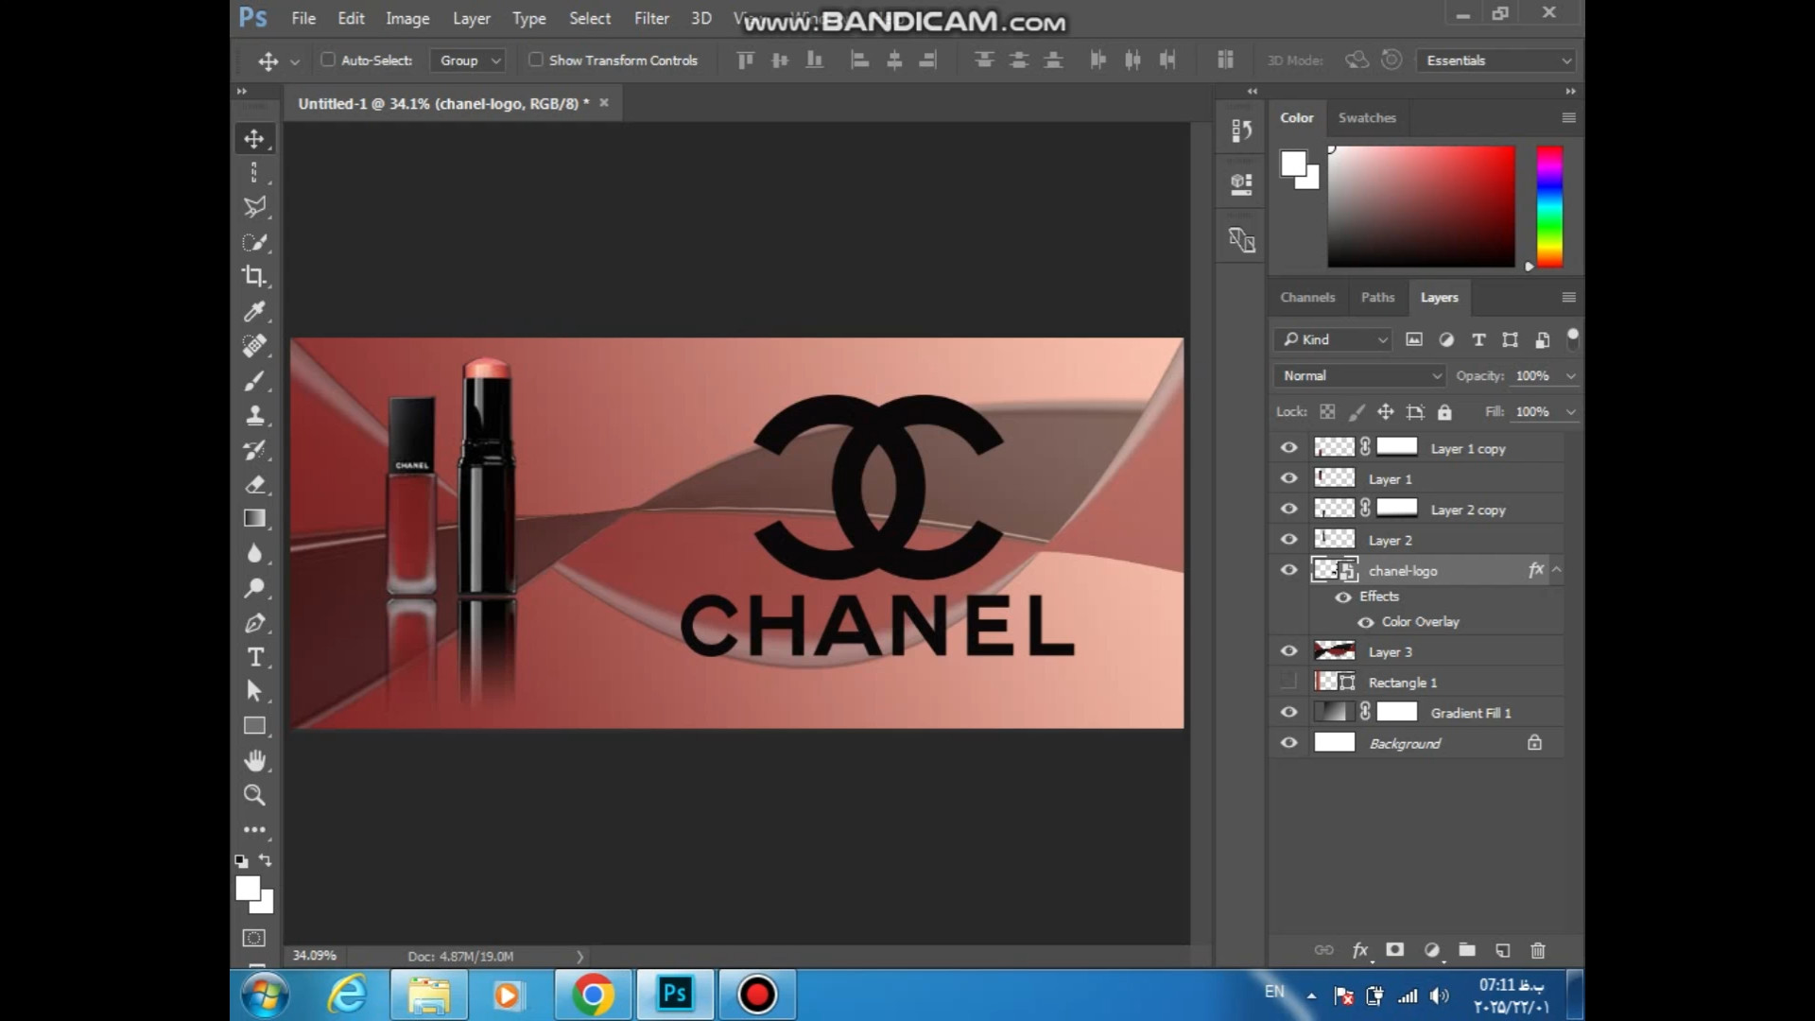Select the Horizontal Type tool
The width and height of the screenshot is (1815, 1021).
click(254, 657)
